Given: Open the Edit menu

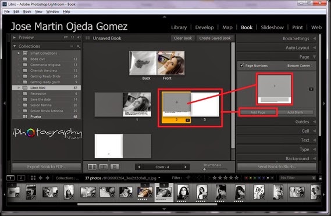Looking at the screenshot, I should click(16, 12).
